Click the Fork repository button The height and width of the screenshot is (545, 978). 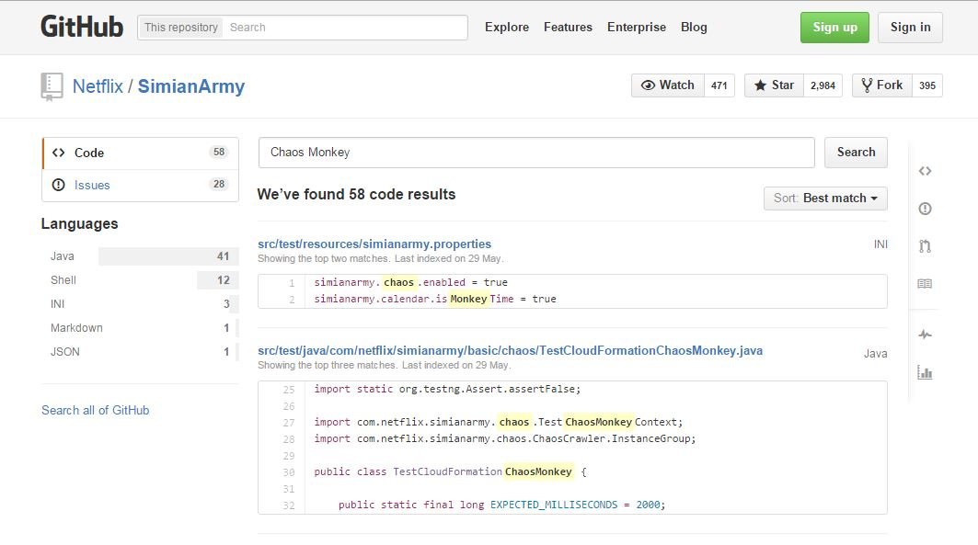(x=882, y=85)
